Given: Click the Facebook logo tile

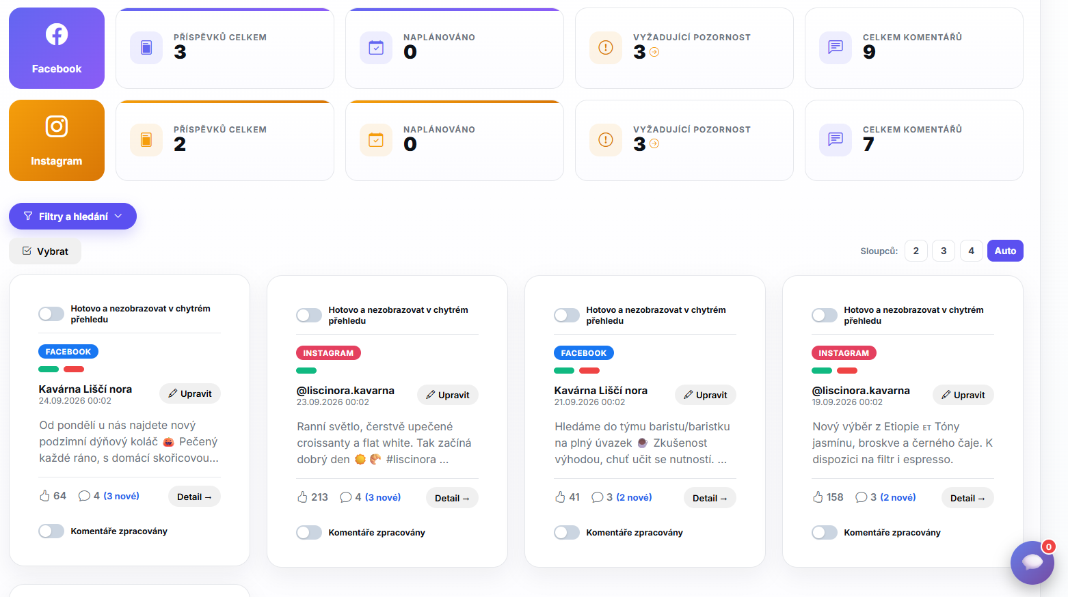Looking at the screenshot, I should [57, 48].
